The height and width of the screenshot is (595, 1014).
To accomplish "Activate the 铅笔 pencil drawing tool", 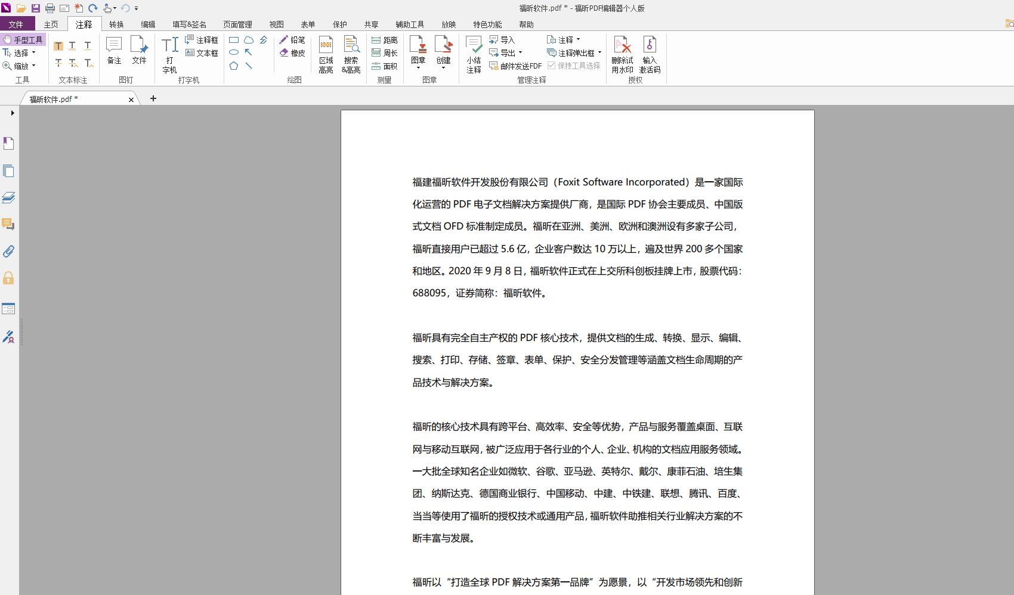I will coord(293,39).
